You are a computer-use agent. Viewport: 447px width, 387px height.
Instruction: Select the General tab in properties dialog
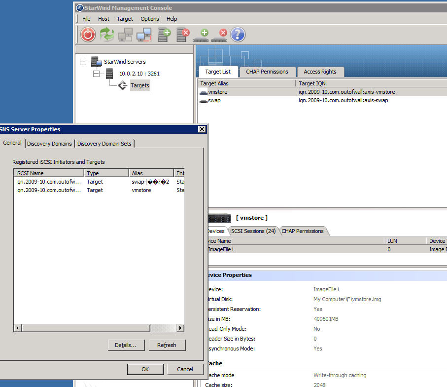12,143
